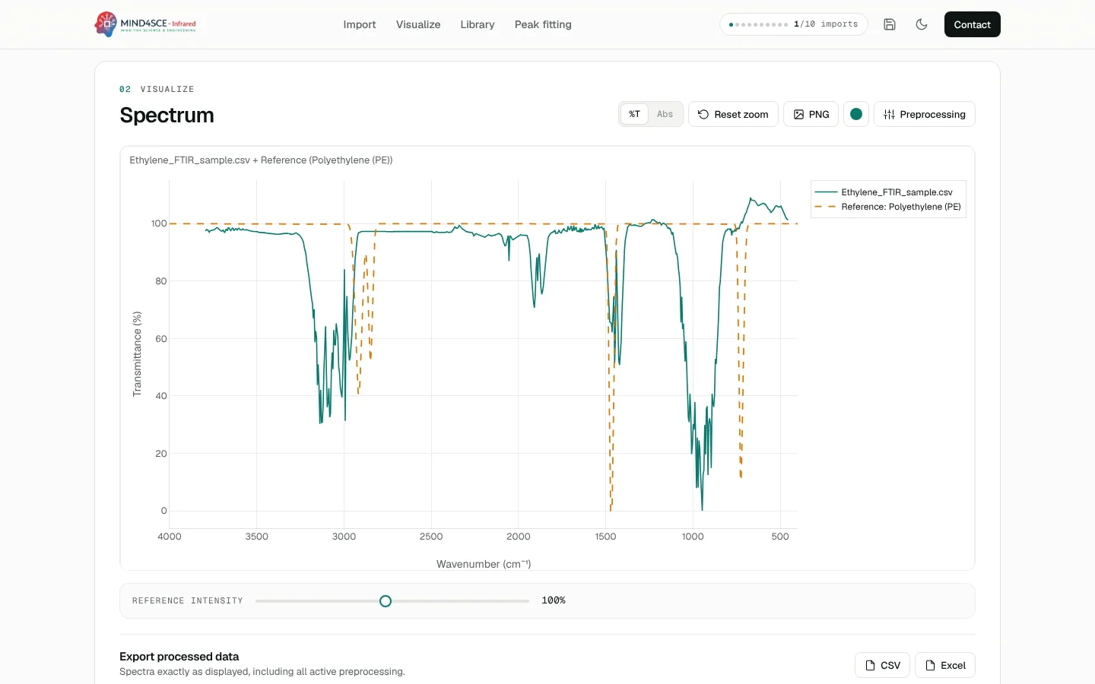Click the Contact button

coord(972,24)
